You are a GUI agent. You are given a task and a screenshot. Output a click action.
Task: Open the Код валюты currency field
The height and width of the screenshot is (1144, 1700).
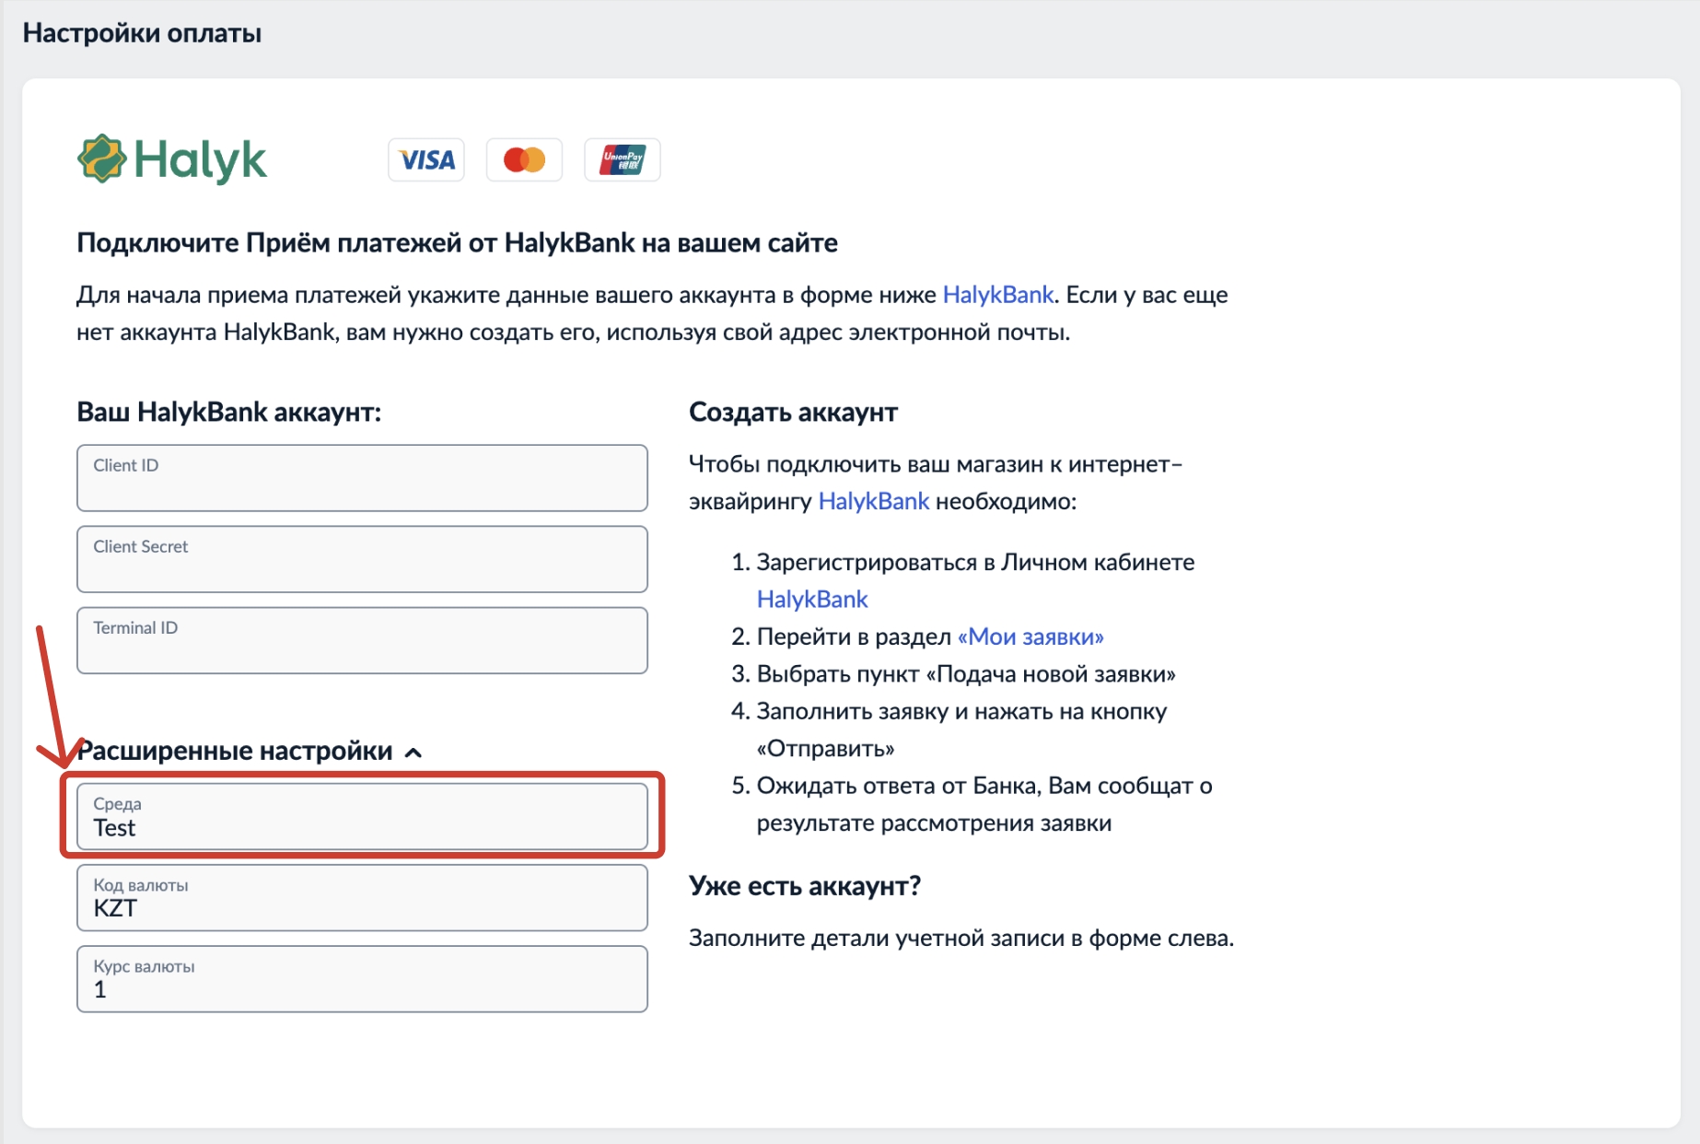(362, 898)
